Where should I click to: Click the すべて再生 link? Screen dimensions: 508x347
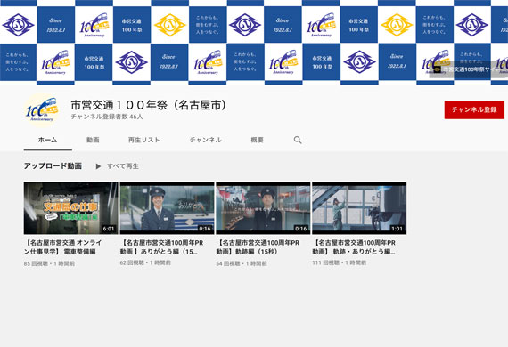pyautogui.click(x=123, y=166)
